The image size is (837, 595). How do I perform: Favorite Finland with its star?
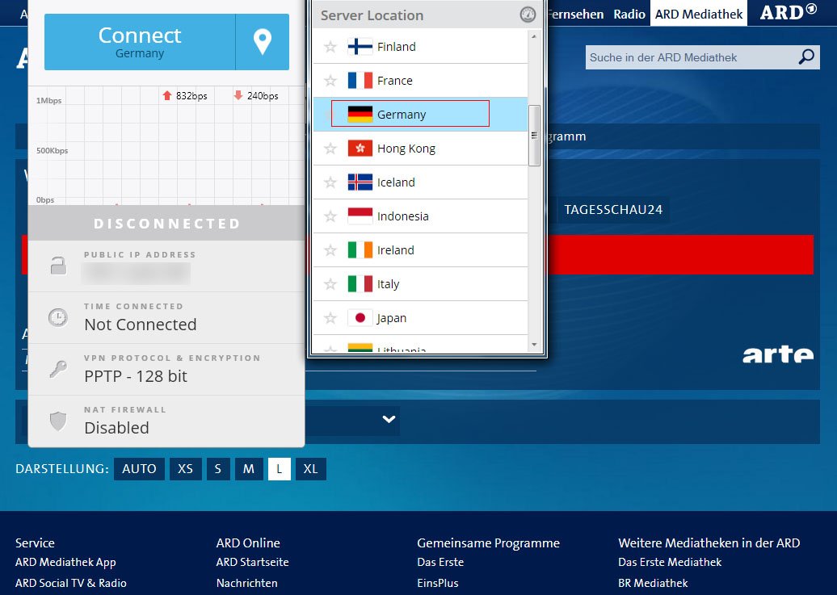point(330,47)
